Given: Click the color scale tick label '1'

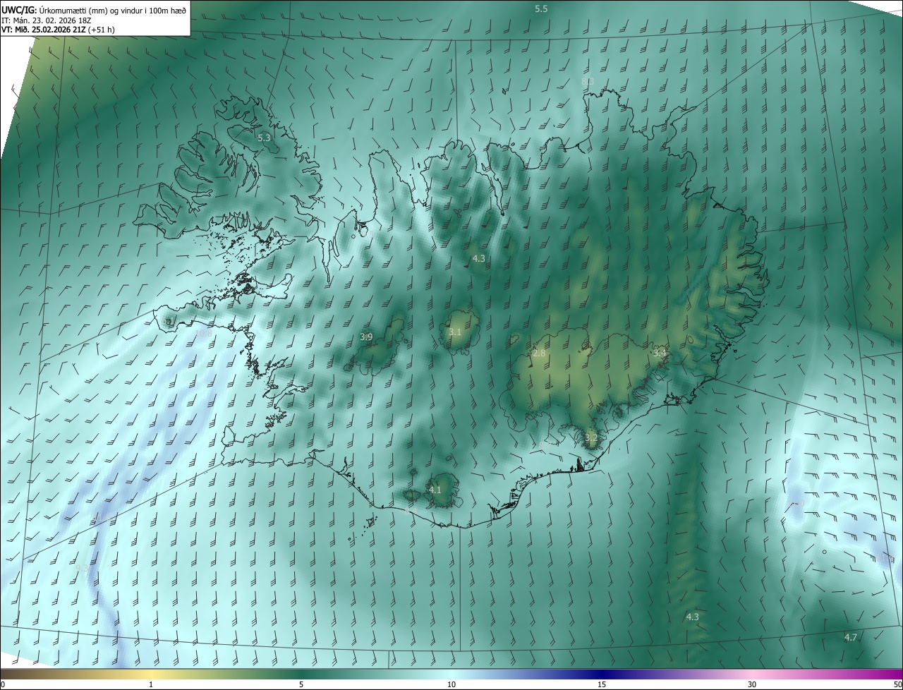Looking at the screenshot, I should (152, 684).
